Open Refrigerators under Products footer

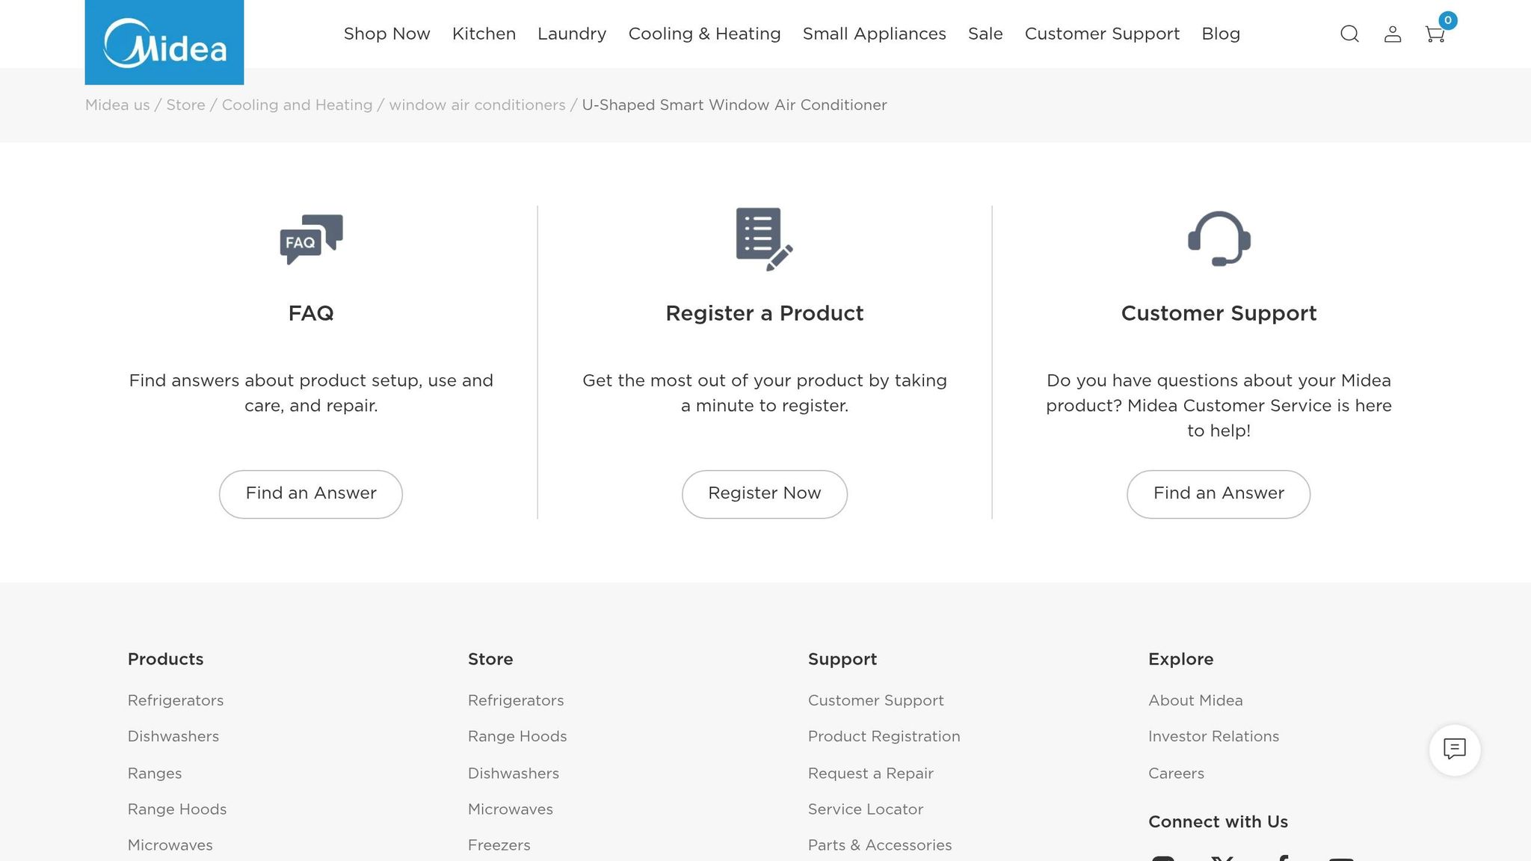176,701
